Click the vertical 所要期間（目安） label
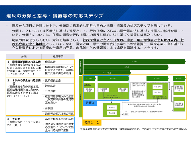The image size is (191, 143). point(81,67)
